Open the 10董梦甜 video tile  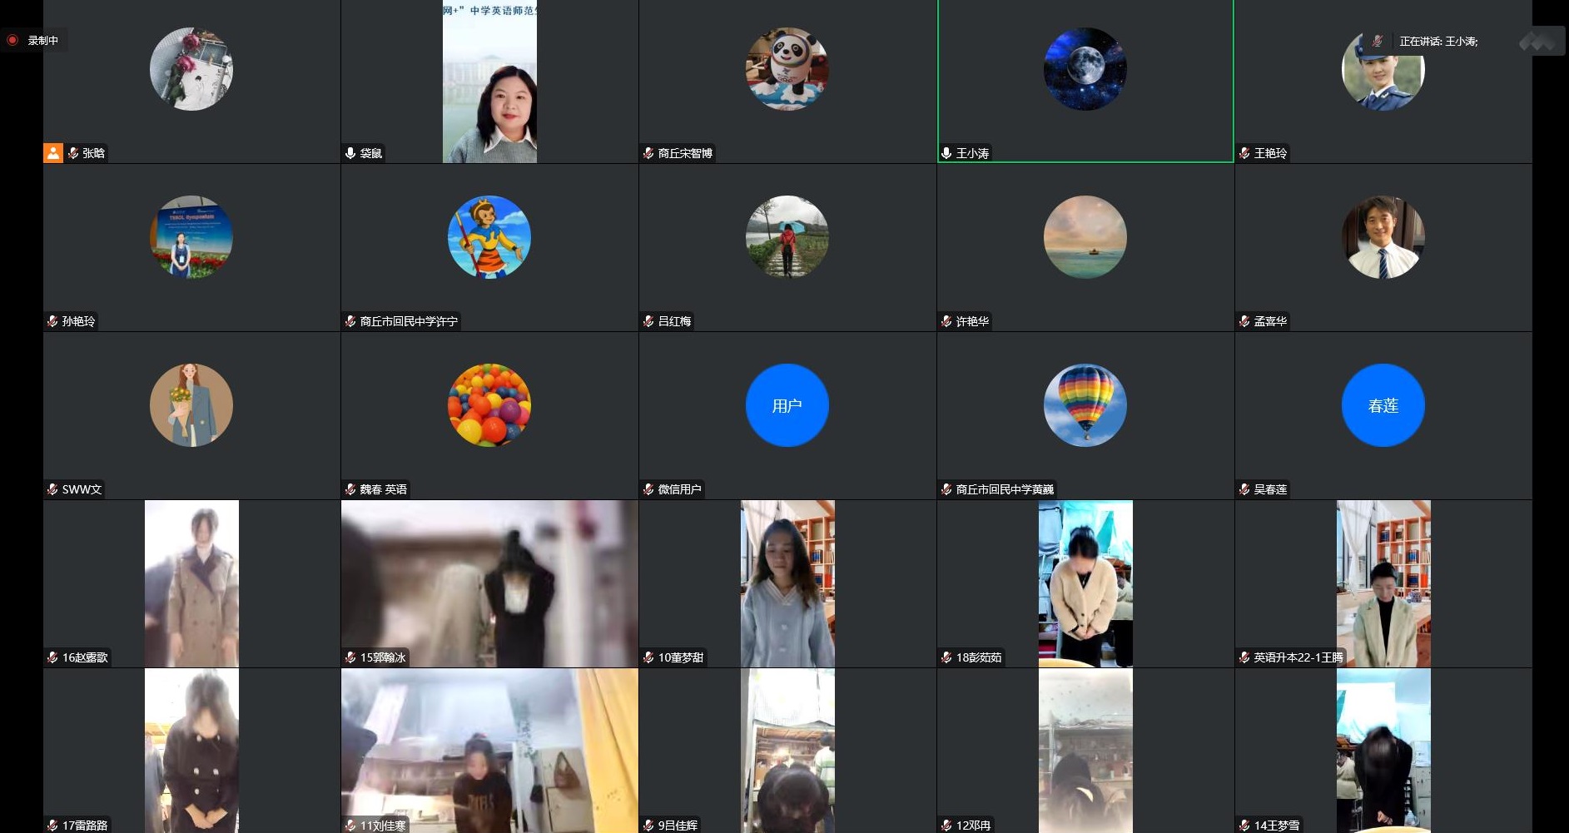click(787, 583)
